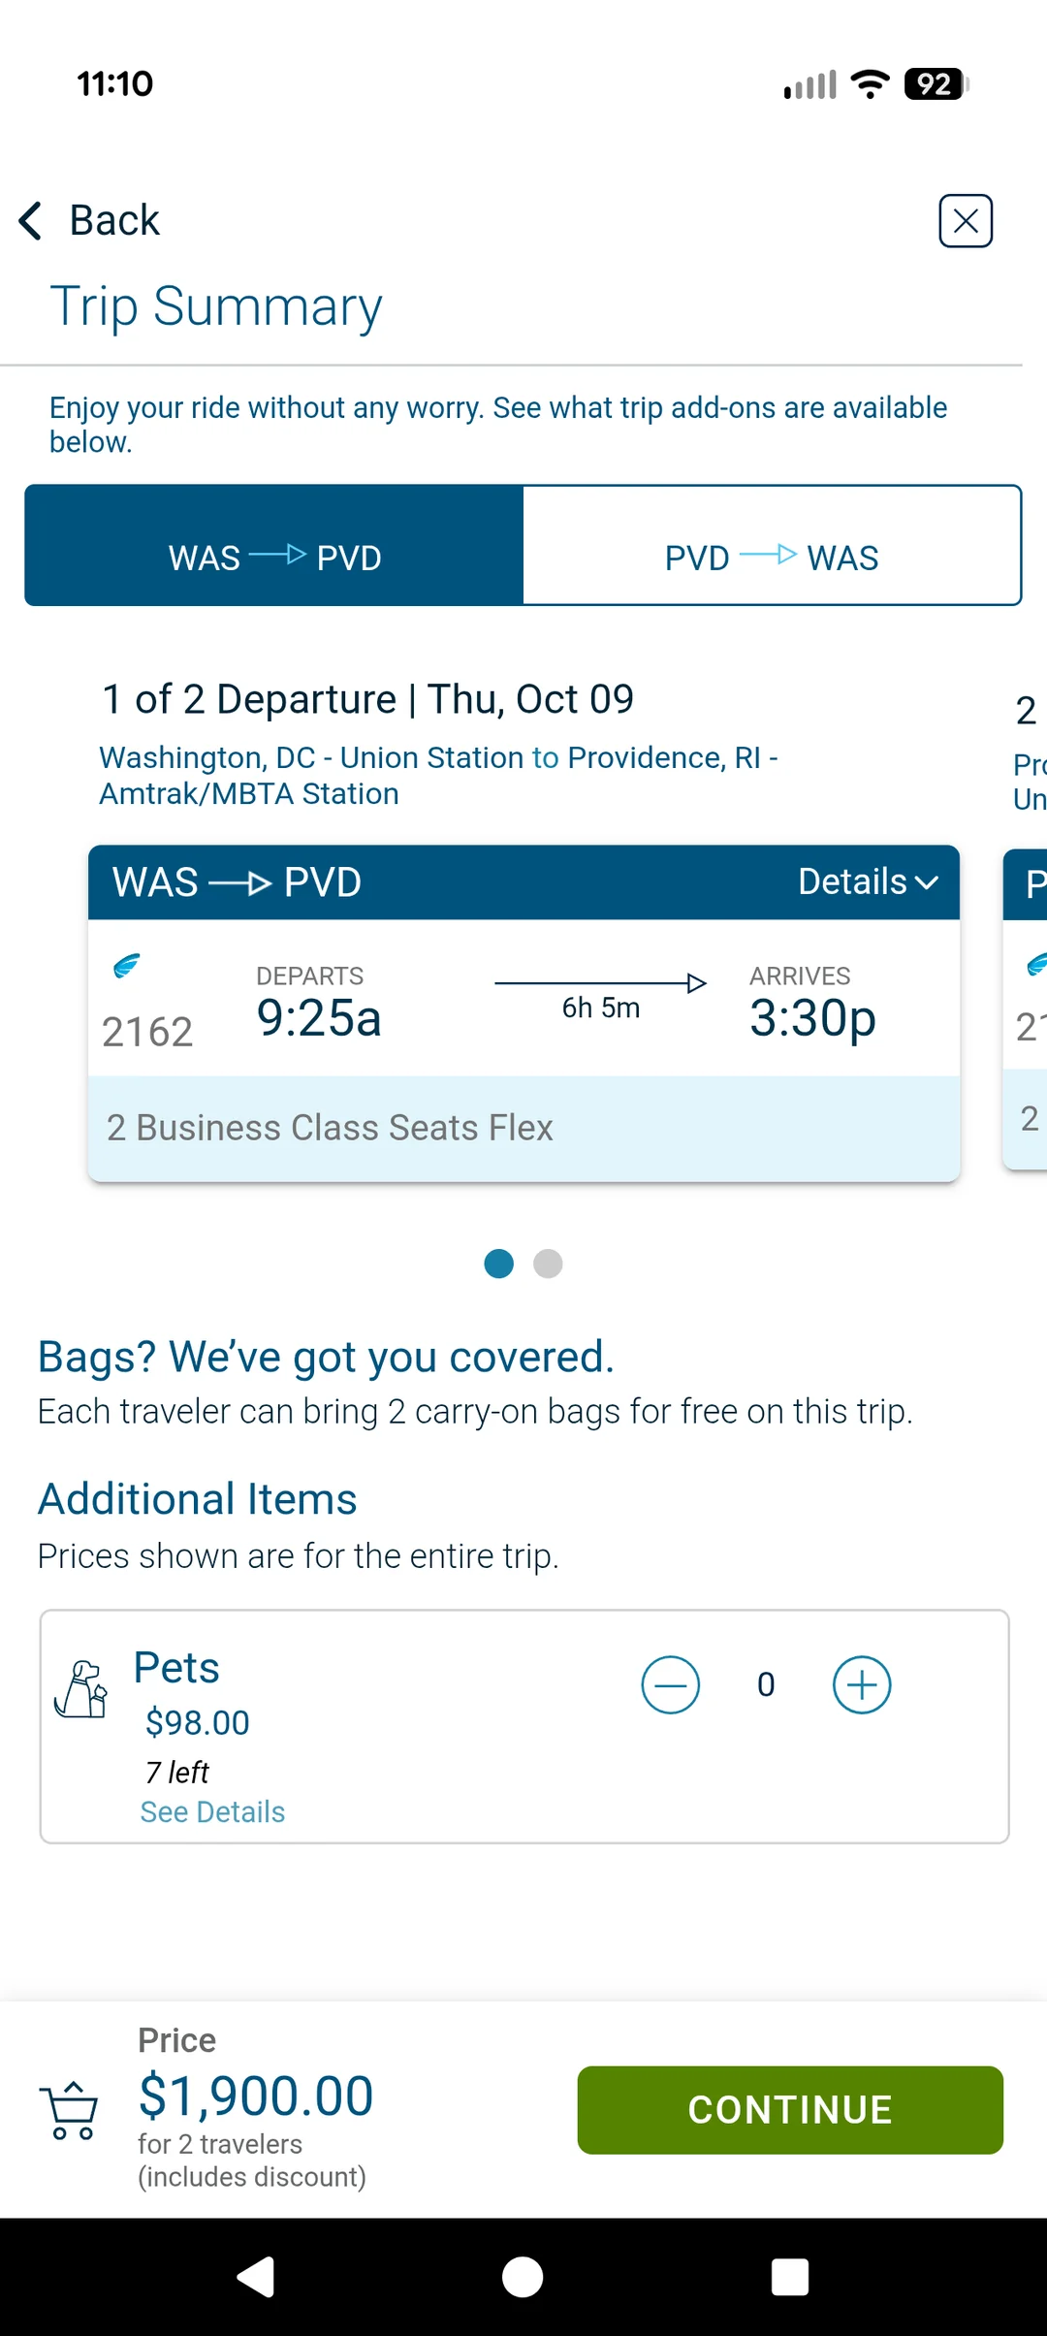This screenshot has width=1047, height=2336.
Task: Close Trip Summary with the X icon
Action: pyautogui.click(x=966, y=221)
